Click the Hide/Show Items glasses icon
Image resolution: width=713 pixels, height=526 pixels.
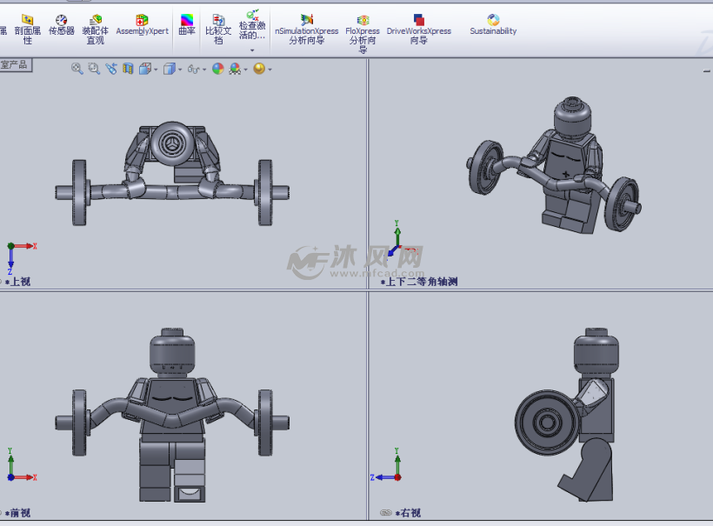point(193,69)
